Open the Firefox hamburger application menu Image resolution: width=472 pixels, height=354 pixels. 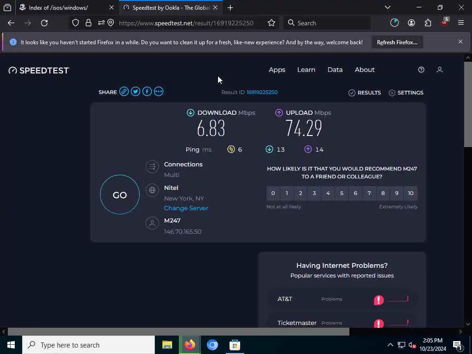(x=461, y=23)
